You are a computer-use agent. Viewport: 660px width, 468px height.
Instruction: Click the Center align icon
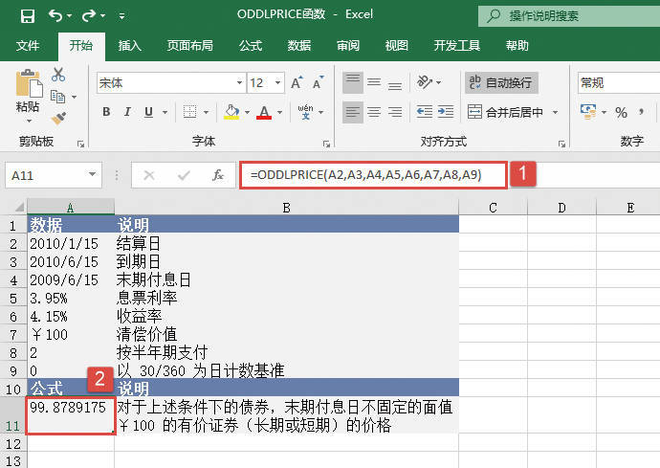click(x=375, y=112)
